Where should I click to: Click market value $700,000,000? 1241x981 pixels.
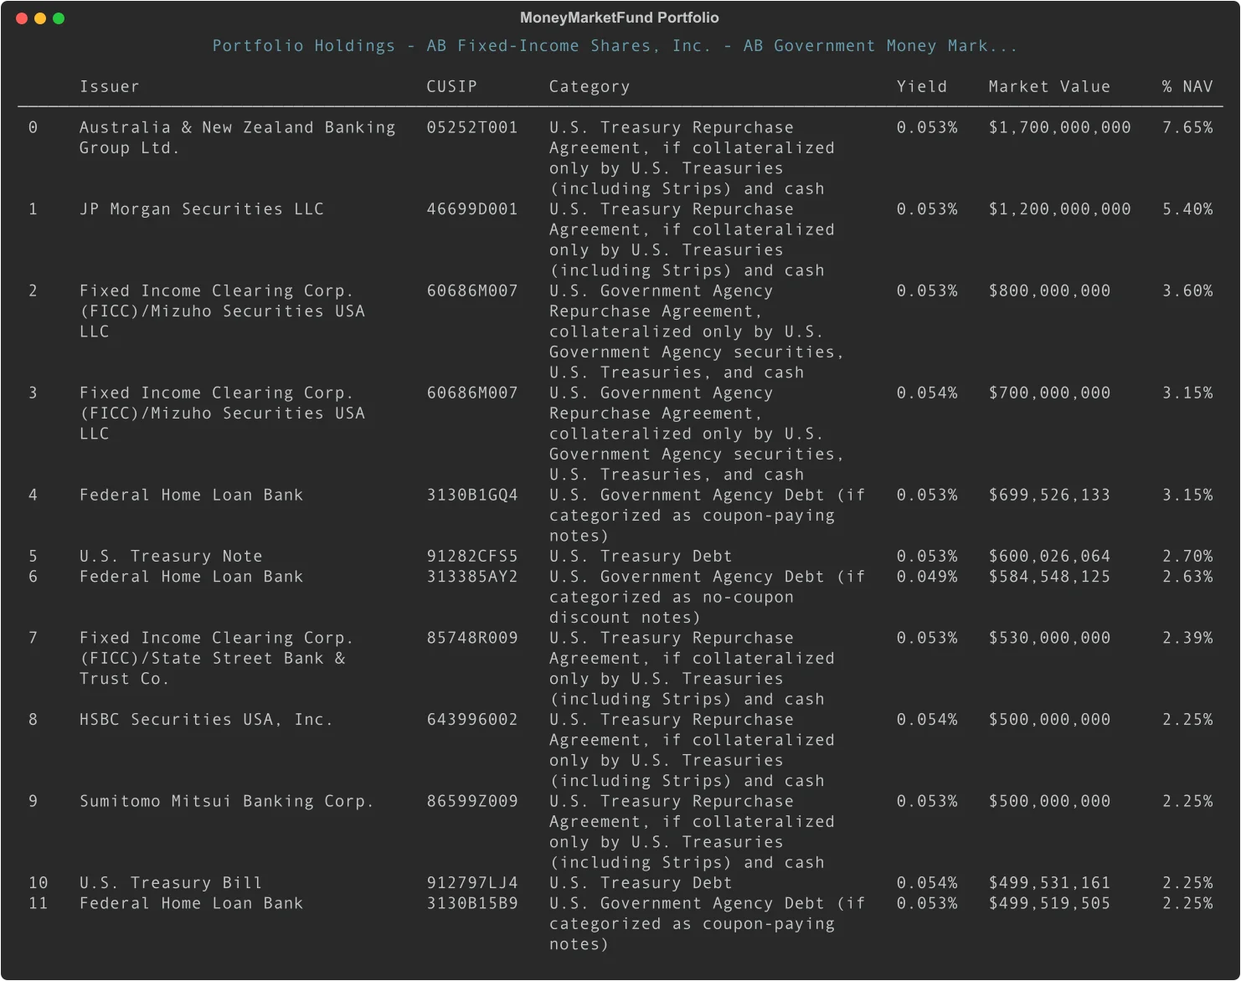1049,393
